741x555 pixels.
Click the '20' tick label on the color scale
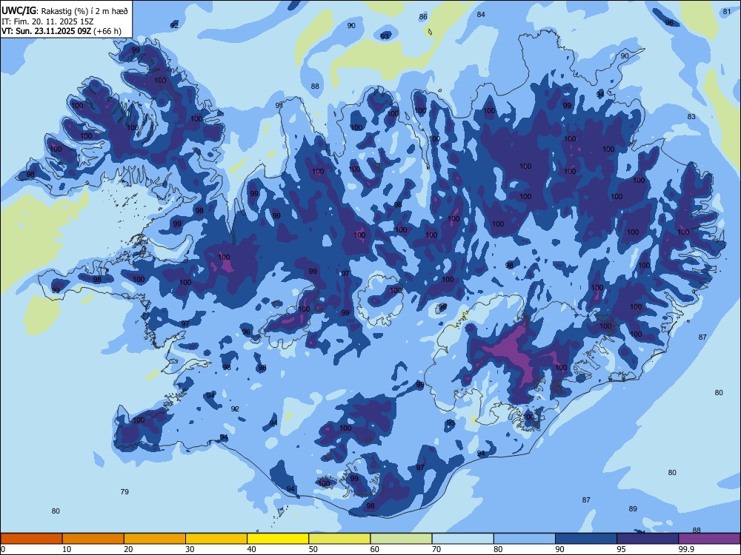pyautogui.click(x=128, y=549)
